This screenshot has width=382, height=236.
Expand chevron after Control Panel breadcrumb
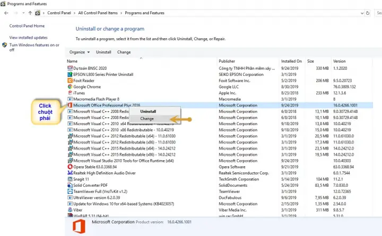[74, 13]
